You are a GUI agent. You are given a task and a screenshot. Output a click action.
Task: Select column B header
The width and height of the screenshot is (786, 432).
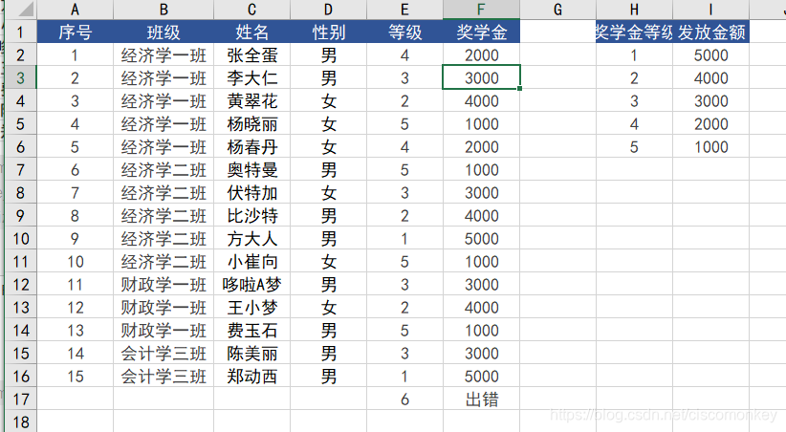[164, 10]
